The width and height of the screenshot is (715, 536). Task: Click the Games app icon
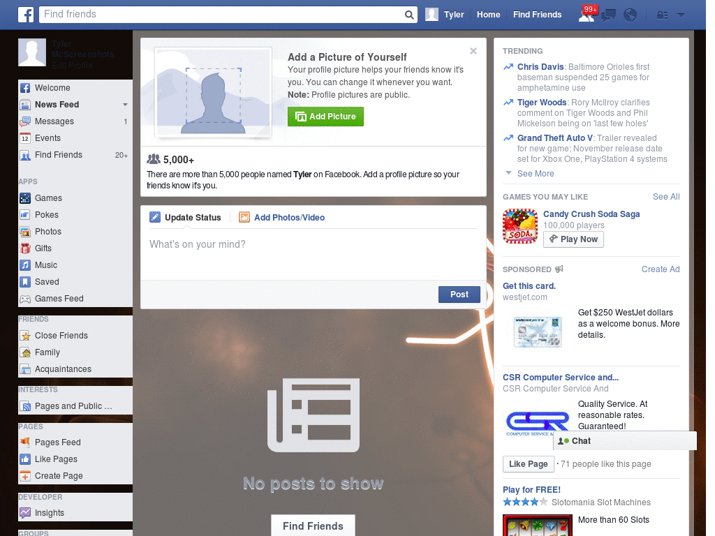pos(25,198)
